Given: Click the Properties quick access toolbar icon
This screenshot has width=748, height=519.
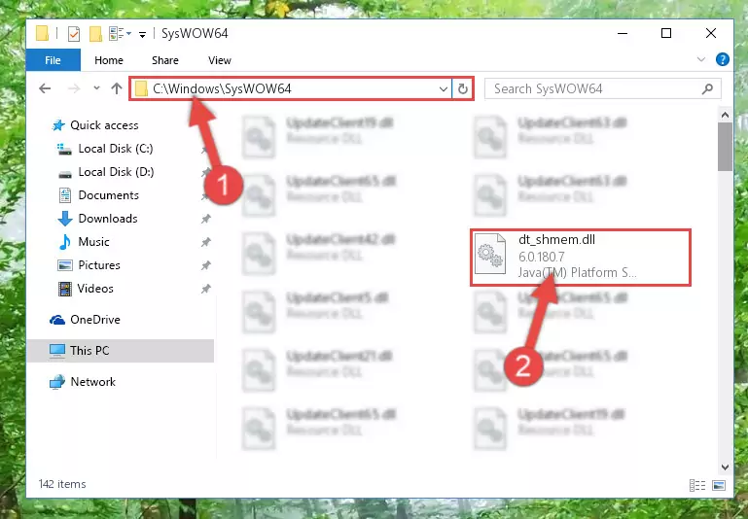Looking at the screenshot, I should coord(74,34).
